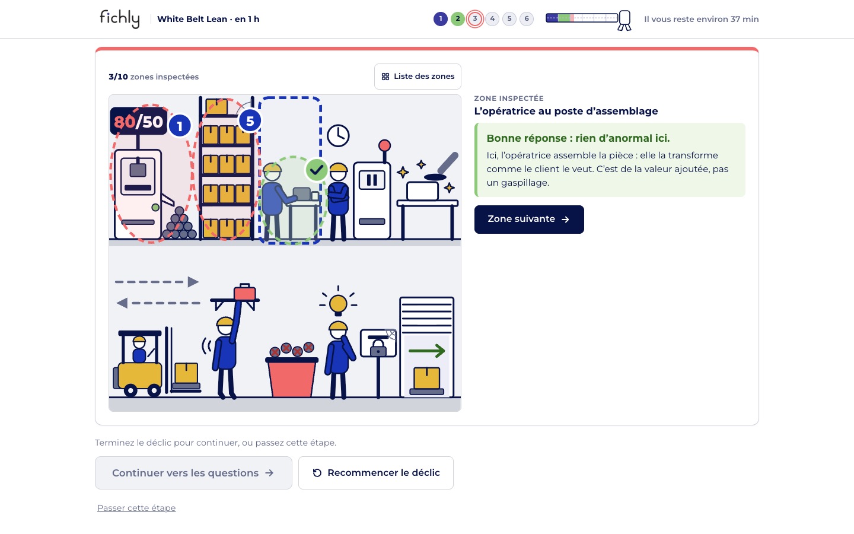Screen dimensions: 854x534
Task: Click Continuer vers les questions
Action: (193, 473)
